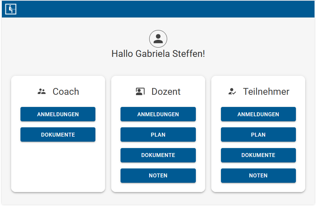This screenshot has height=206, width=316.
Task: Open Plan in the Teilnehmer card
Action: 258,134
